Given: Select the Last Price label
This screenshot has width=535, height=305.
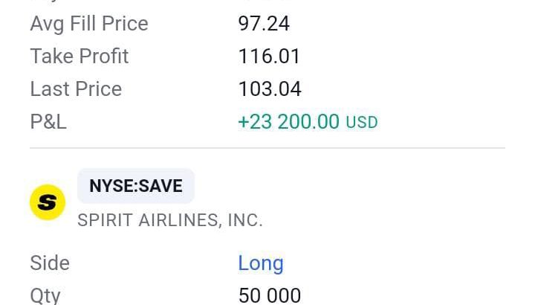Looking at the screenshot, I should 76,89.
